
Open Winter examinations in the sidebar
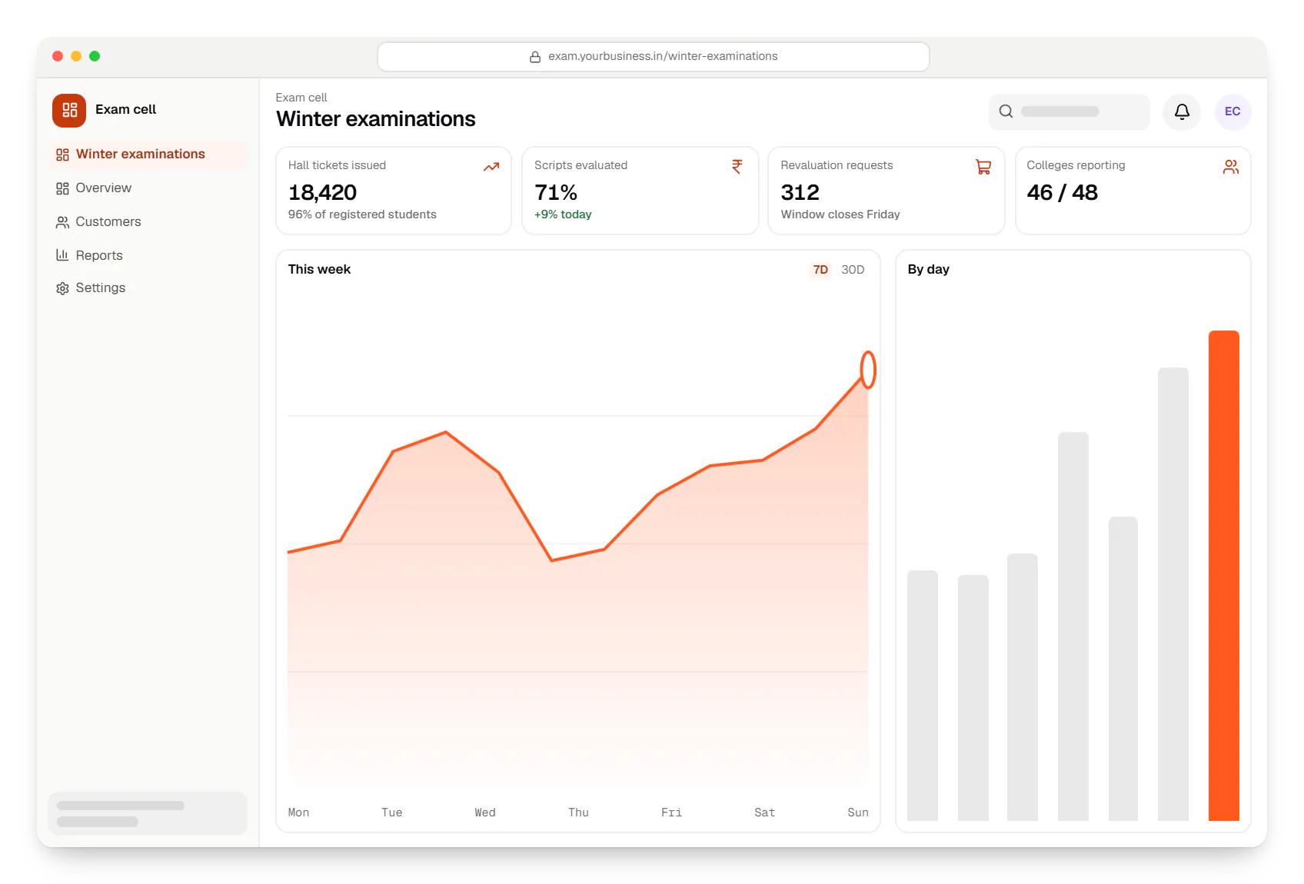coord(148,155)
